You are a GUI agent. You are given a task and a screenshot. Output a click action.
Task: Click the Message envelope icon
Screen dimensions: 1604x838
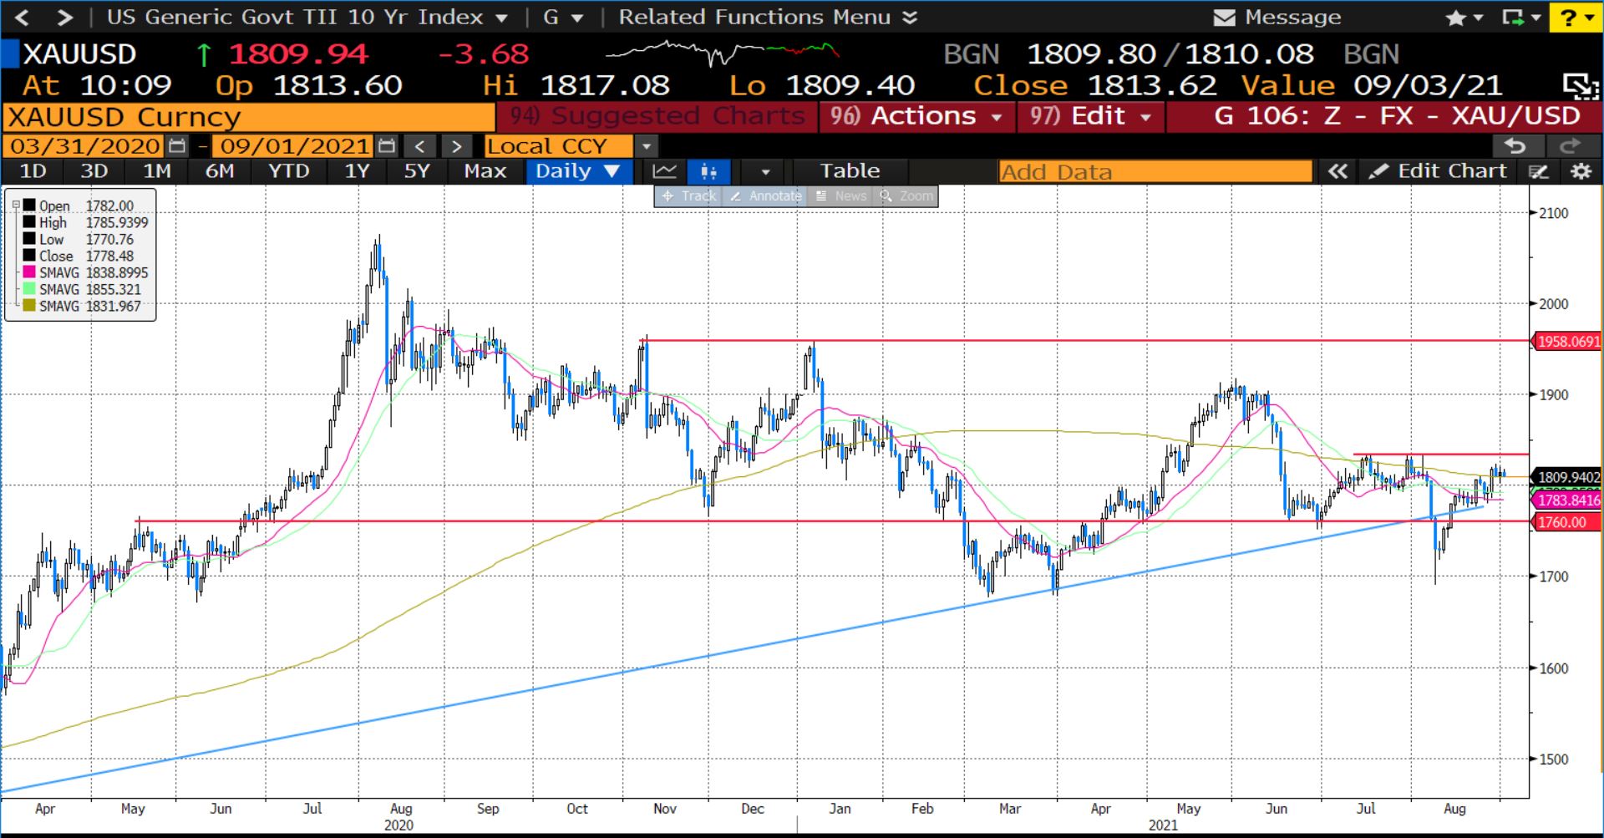(1224, 18)
